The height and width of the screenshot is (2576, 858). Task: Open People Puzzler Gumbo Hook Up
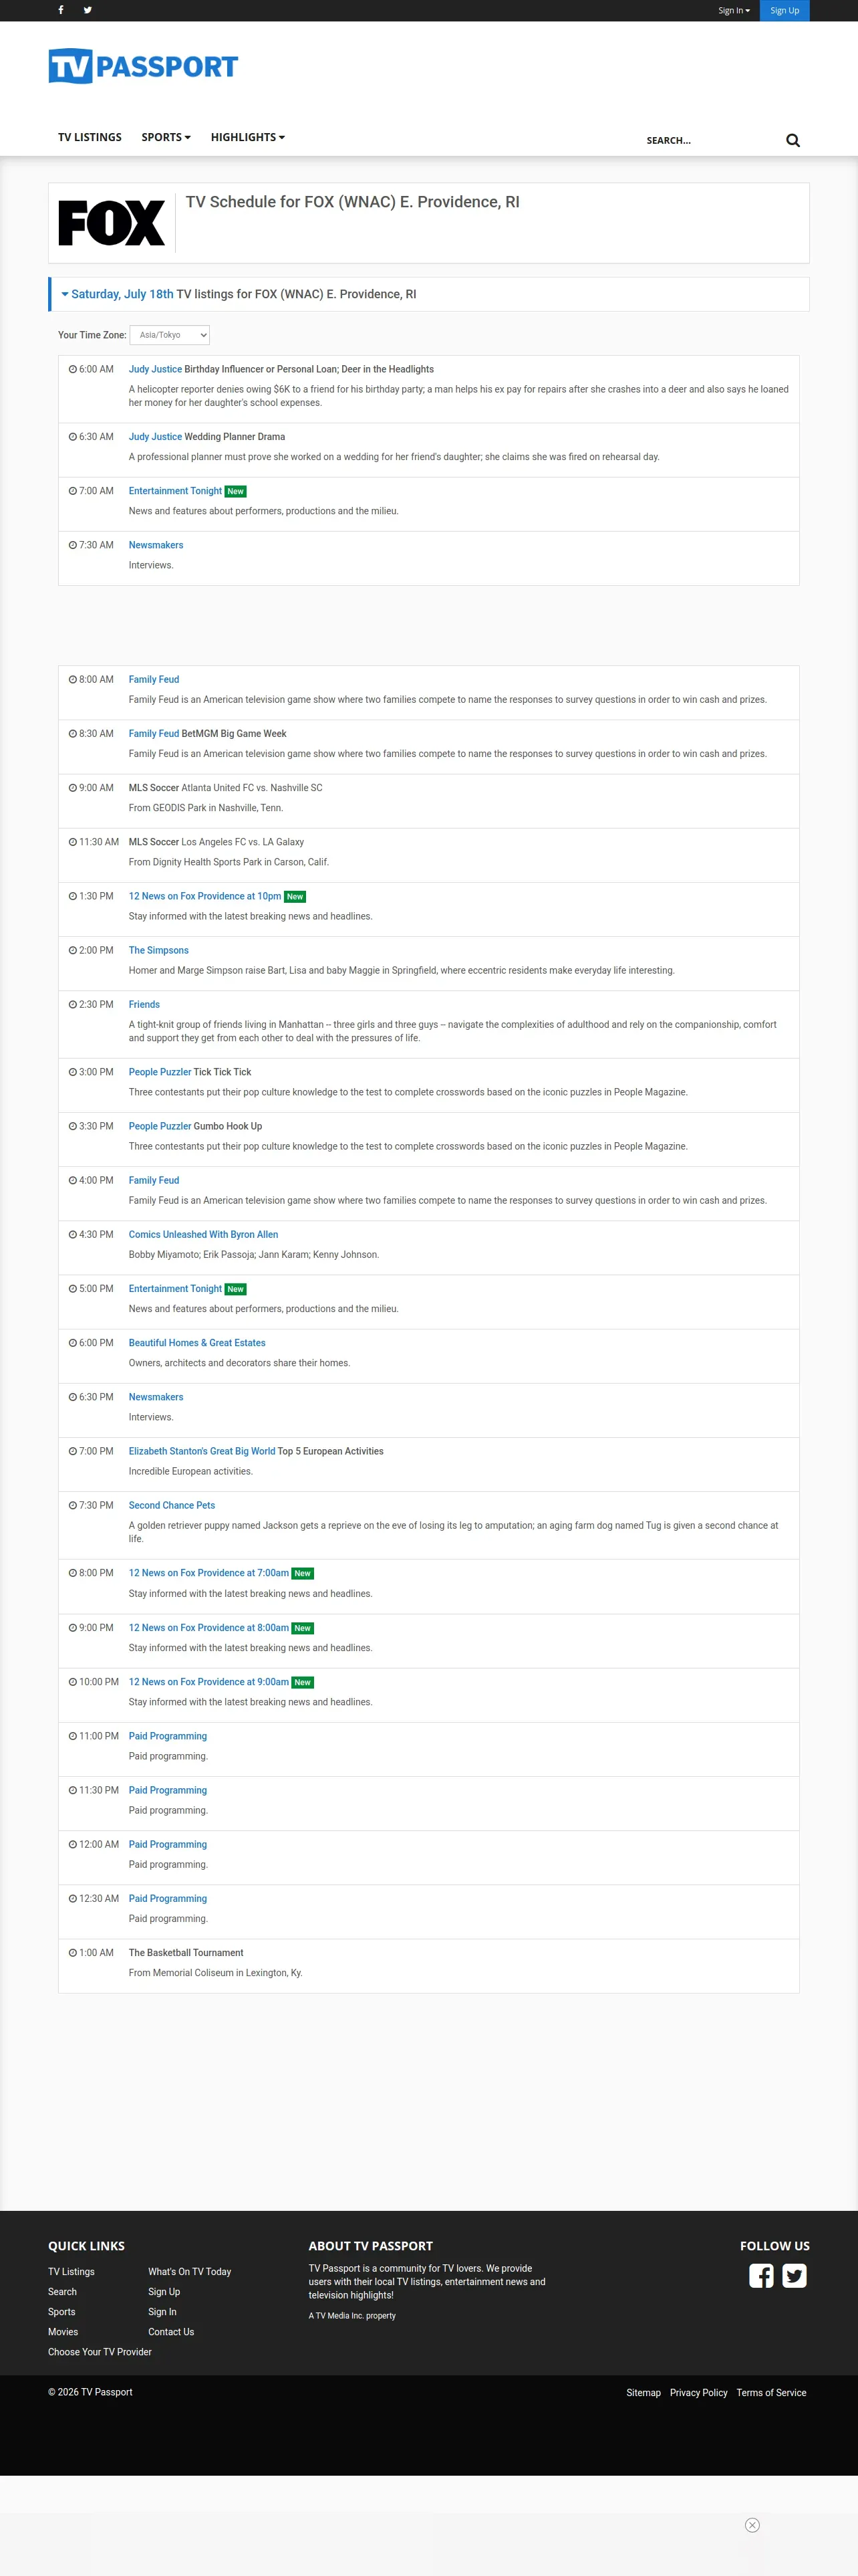click(x=160, y=1126)
